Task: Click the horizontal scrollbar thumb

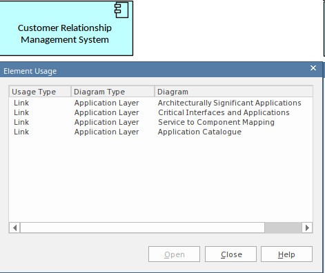Action: pos(142,228)
